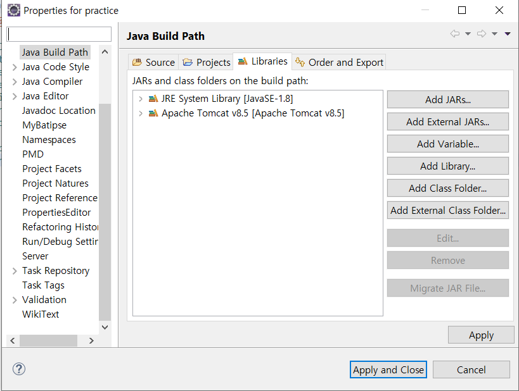Open the Order and Export tab
This screenshot has width=519, height=391.
click(x=339, y=62)
